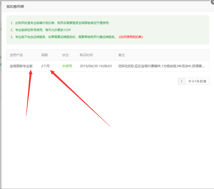Click the 2个月 period cell

pos(45,66)
